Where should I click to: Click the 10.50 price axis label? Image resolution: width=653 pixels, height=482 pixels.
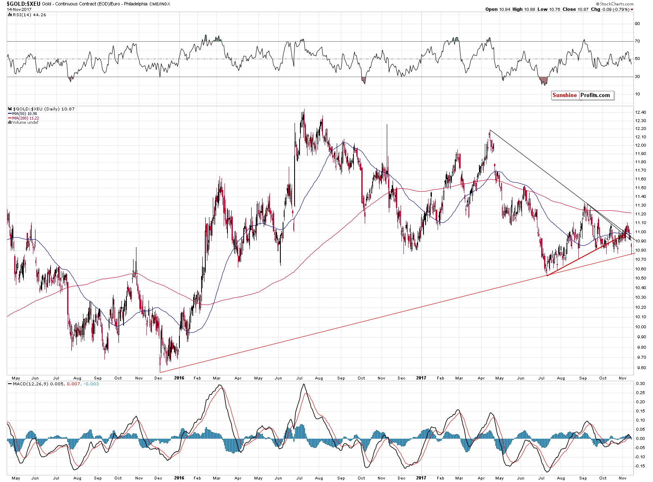(640, 278)
